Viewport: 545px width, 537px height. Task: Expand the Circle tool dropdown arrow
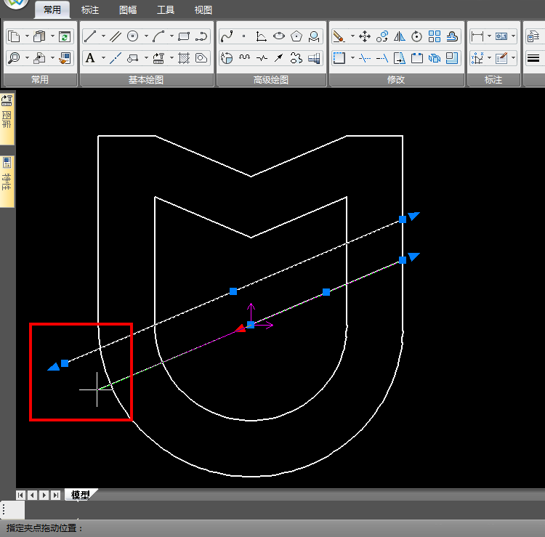pyautogui.click(x=146, y=36)
